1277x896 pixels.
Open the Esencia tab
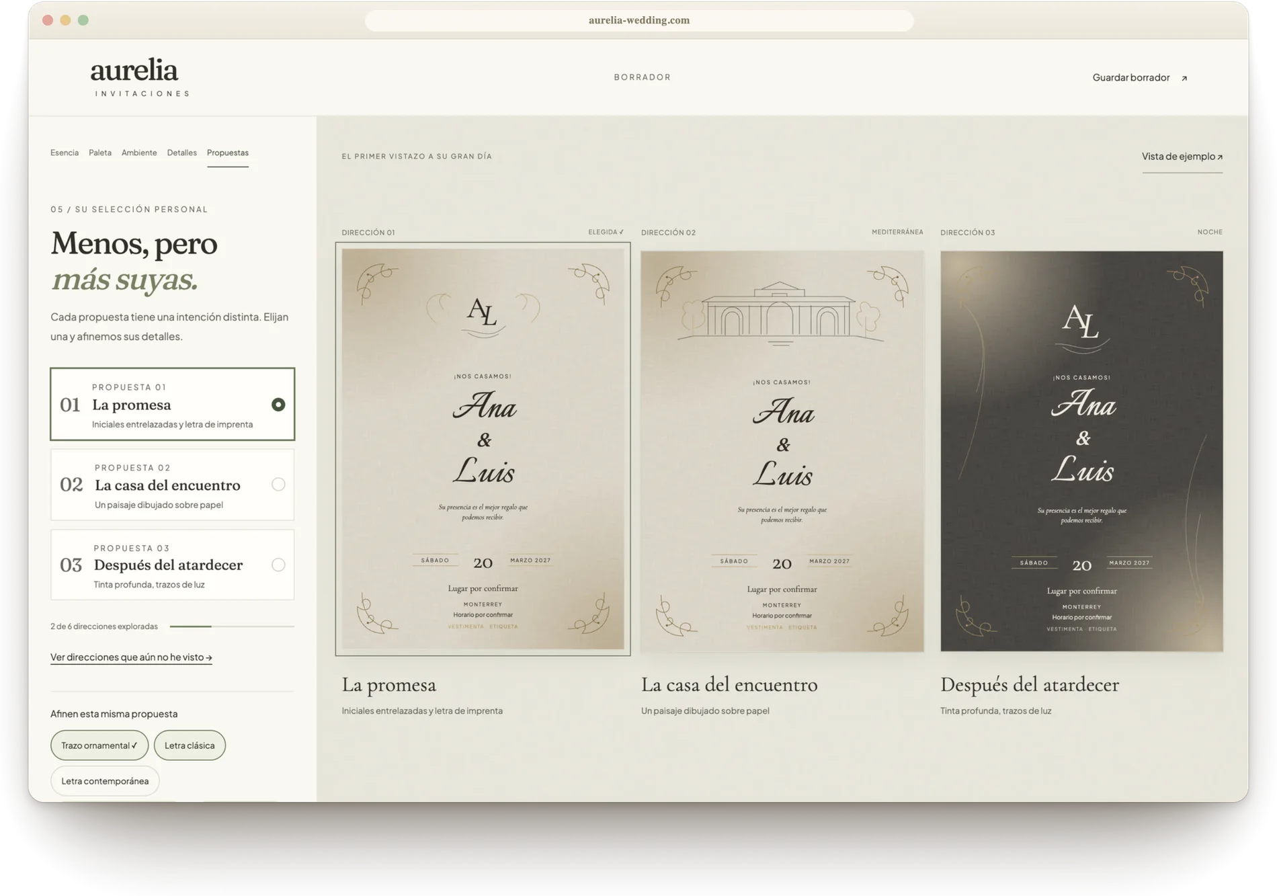coord(65,153)
